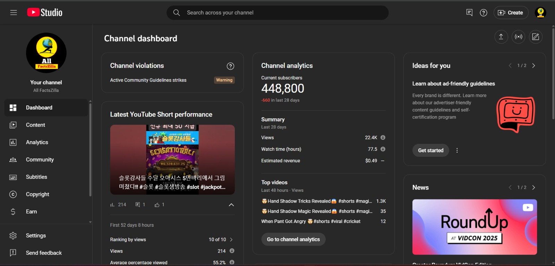Open the hamburger navigation menu
The image size is (555, 266).
pos(14,12)
